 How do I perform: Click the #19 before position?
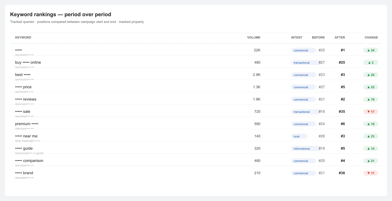coord(322,149)
